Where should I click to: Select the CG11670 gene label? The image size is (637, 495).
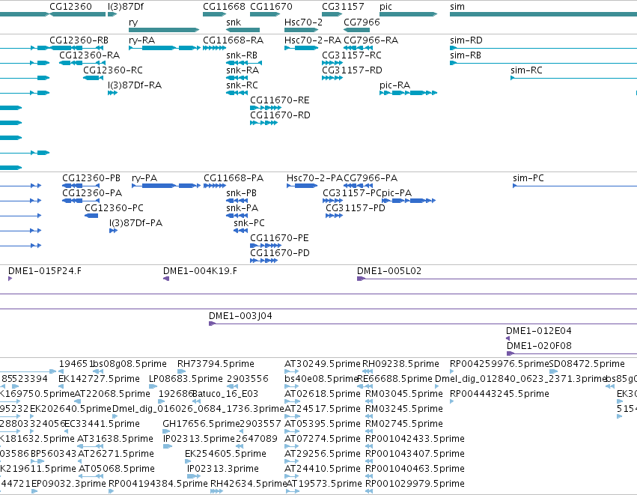pyautogui.click(x=271, y=7)
